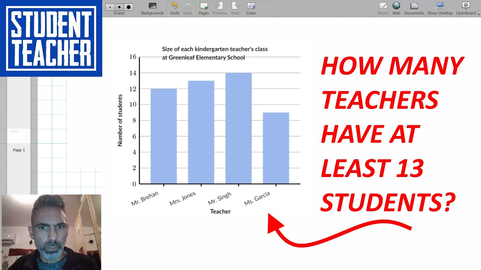
Task: Select the medium eraser size
Action: tap(119, 7)
